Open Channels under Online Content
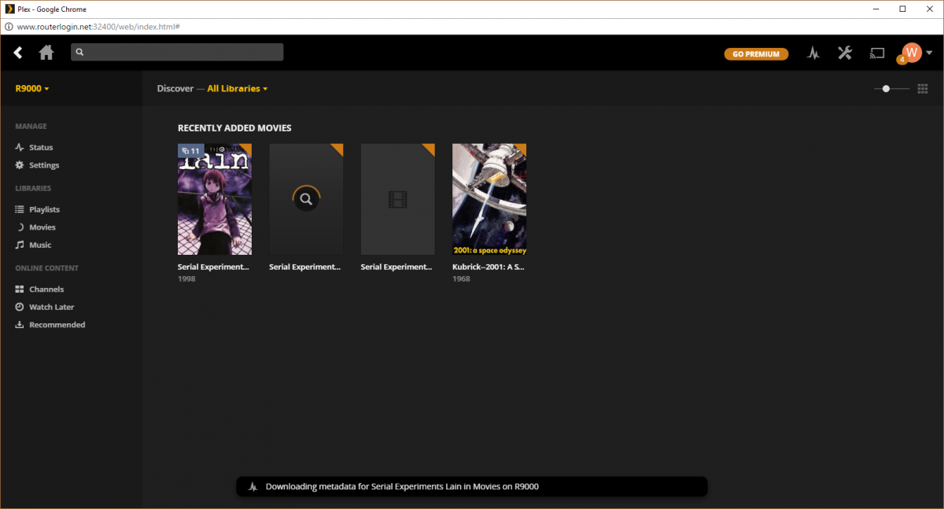This screenshot has height=509, width=944. 46,290
